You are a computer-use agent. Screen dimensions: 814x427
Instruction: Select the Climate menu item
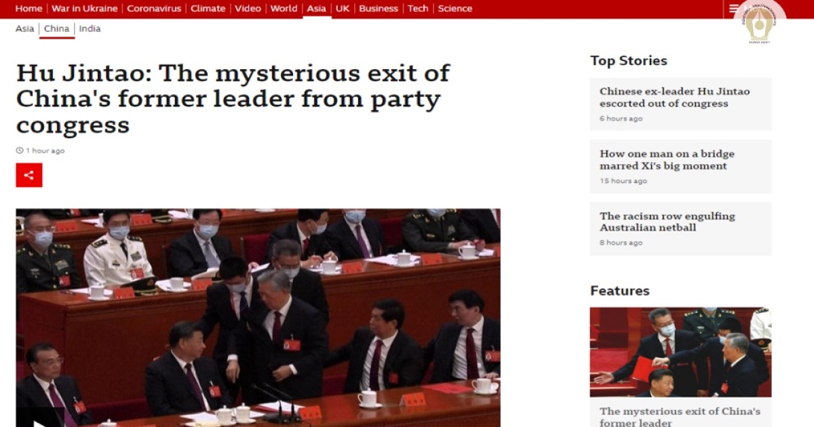(208, 9)
